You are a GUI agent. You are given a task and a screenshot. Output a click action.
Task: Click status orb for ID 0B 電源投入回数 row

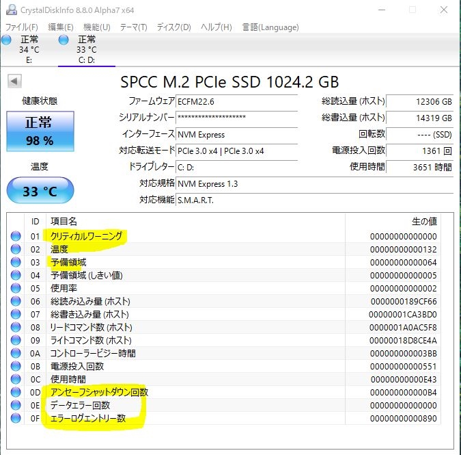[x=16, y=366]
